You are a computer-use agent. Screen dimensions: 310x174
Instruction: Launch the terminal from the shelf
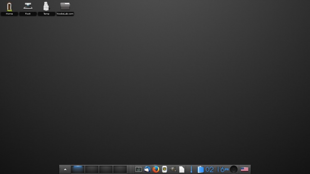[139, 169]
